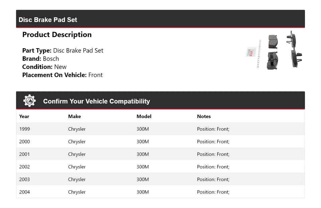
Task: Open the brake pad set product image
Action: 274,51
